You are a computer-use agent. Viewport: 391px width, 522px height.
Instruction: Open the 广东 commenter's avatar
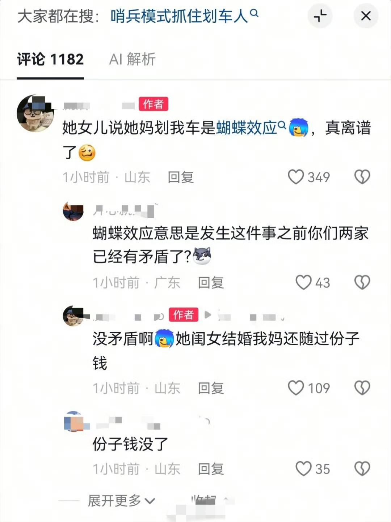pyautogui.click(x=73, y=211)
